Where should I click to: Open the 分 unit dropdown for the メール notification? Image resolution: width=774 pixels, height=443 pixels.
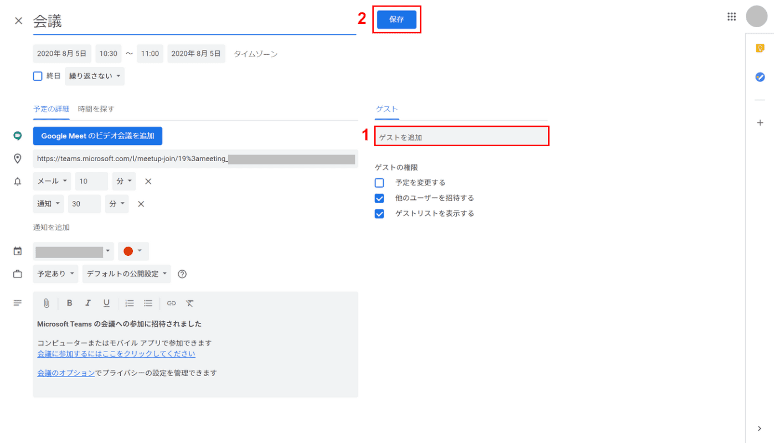[x=124, y=181]
